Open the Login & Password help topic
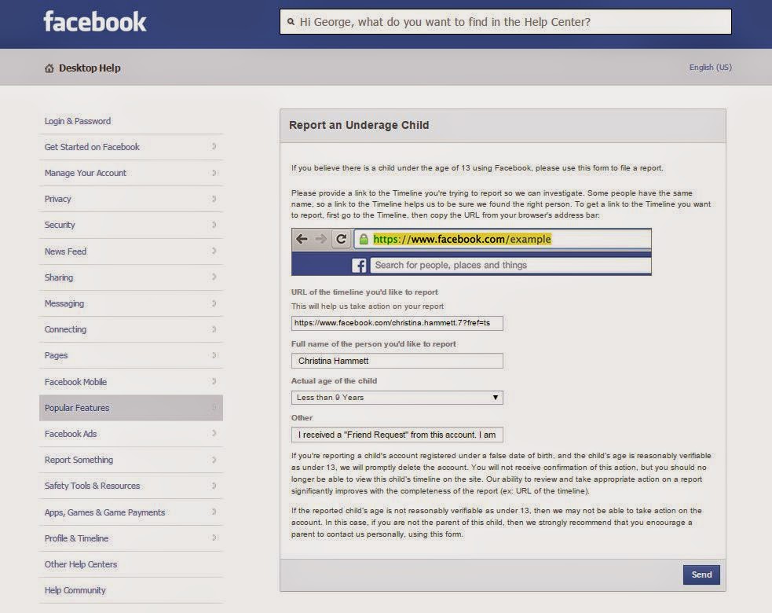772x613 pixels. click(77, 121)
